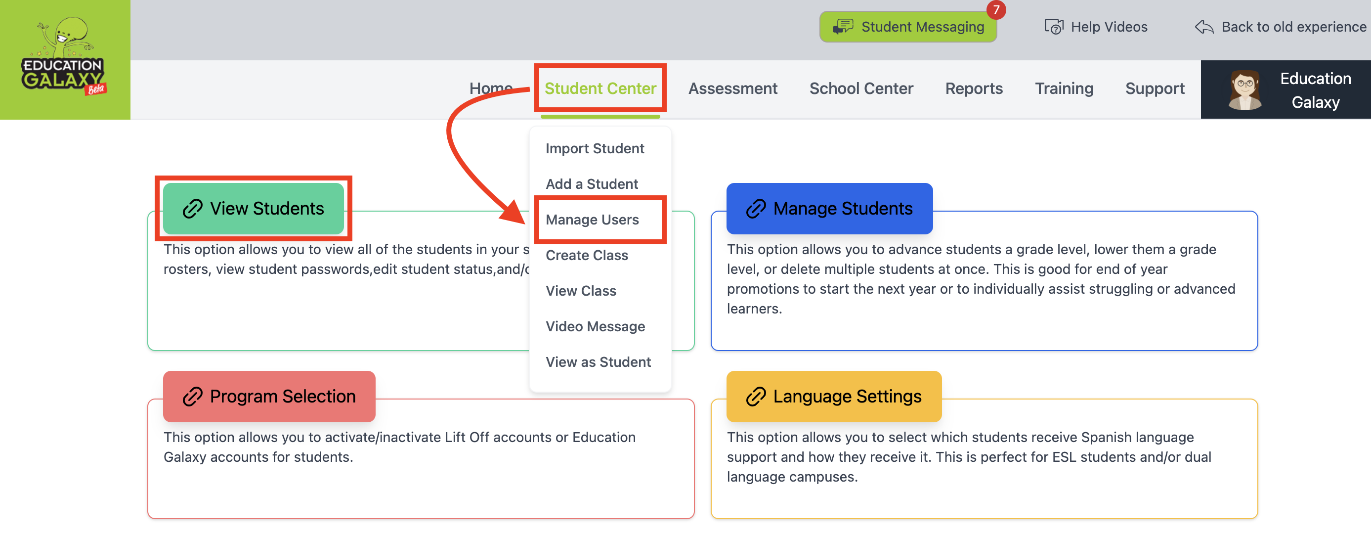Click the red Program Selection button
This screenshot has width=1371, height=535.
[x=269, y=397]
